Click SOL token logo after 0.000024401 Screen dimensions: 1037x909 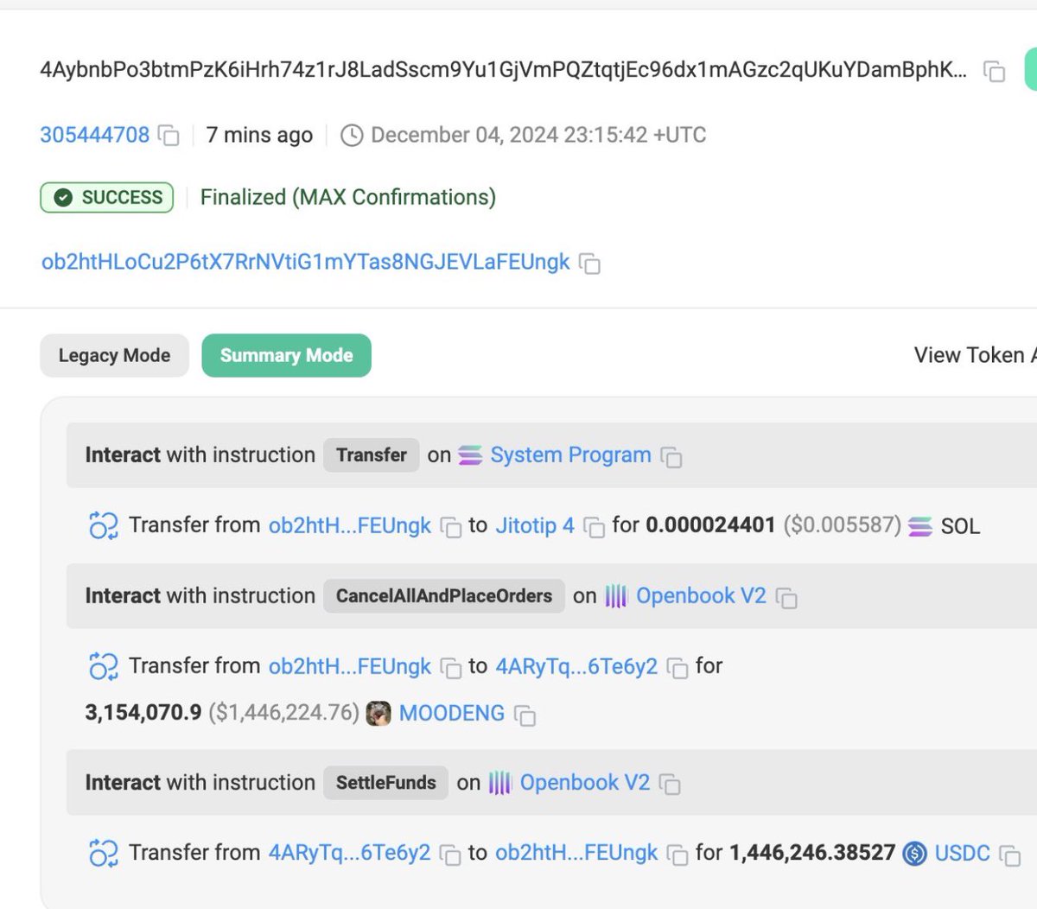[920, 526]
